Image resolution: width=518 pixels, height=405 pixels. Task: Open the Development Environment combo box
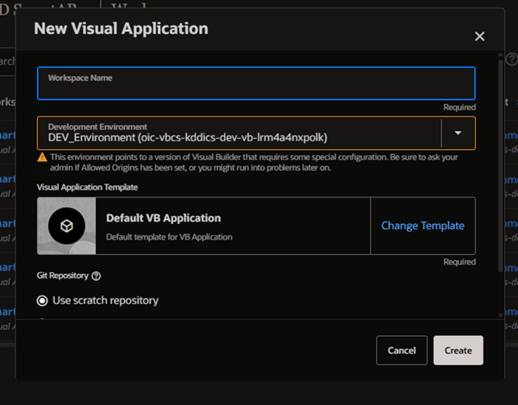(239, 133)
